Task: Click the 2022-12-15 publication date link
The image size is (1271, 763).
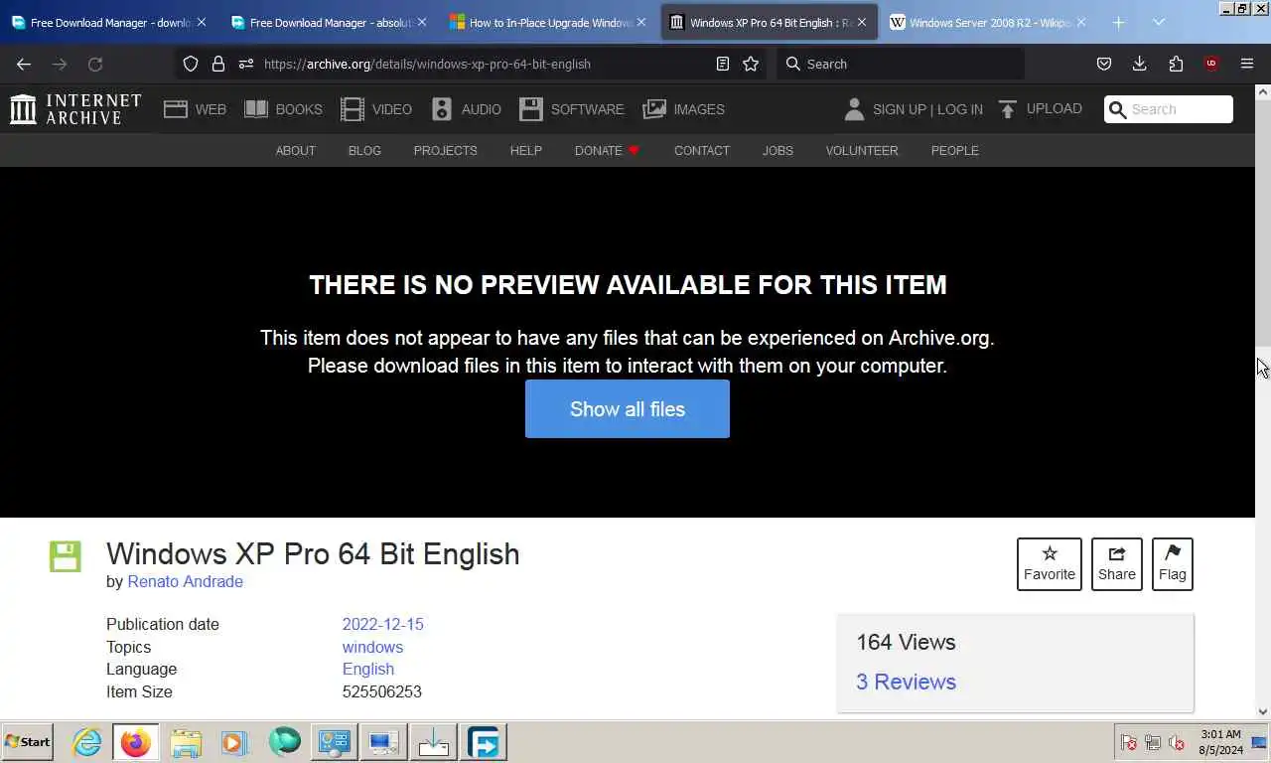Action: coord(382,624)
